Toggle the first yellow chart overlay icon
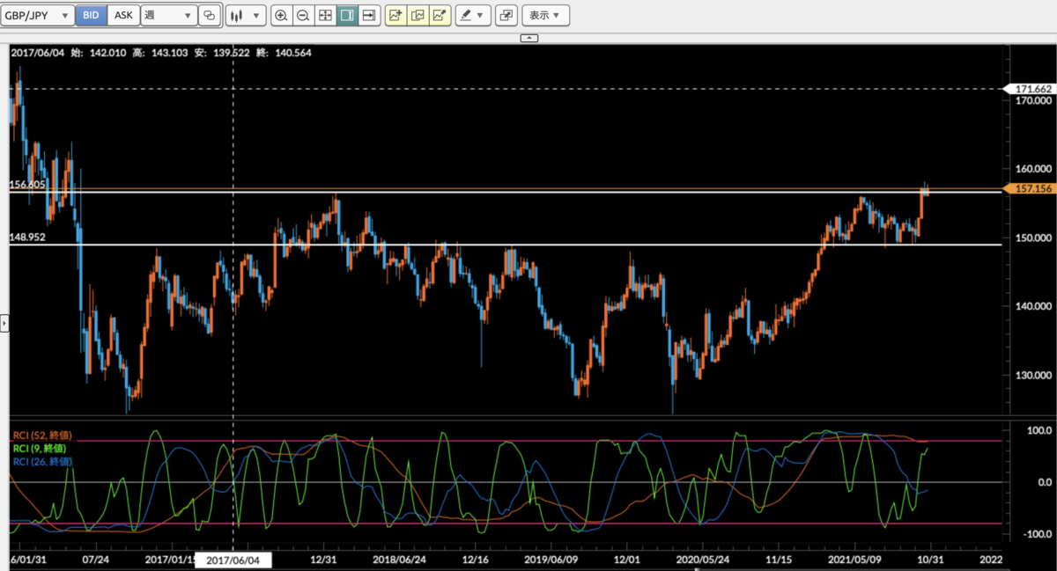The width and height of the screenshot is (1057, 571). point(395,15)
